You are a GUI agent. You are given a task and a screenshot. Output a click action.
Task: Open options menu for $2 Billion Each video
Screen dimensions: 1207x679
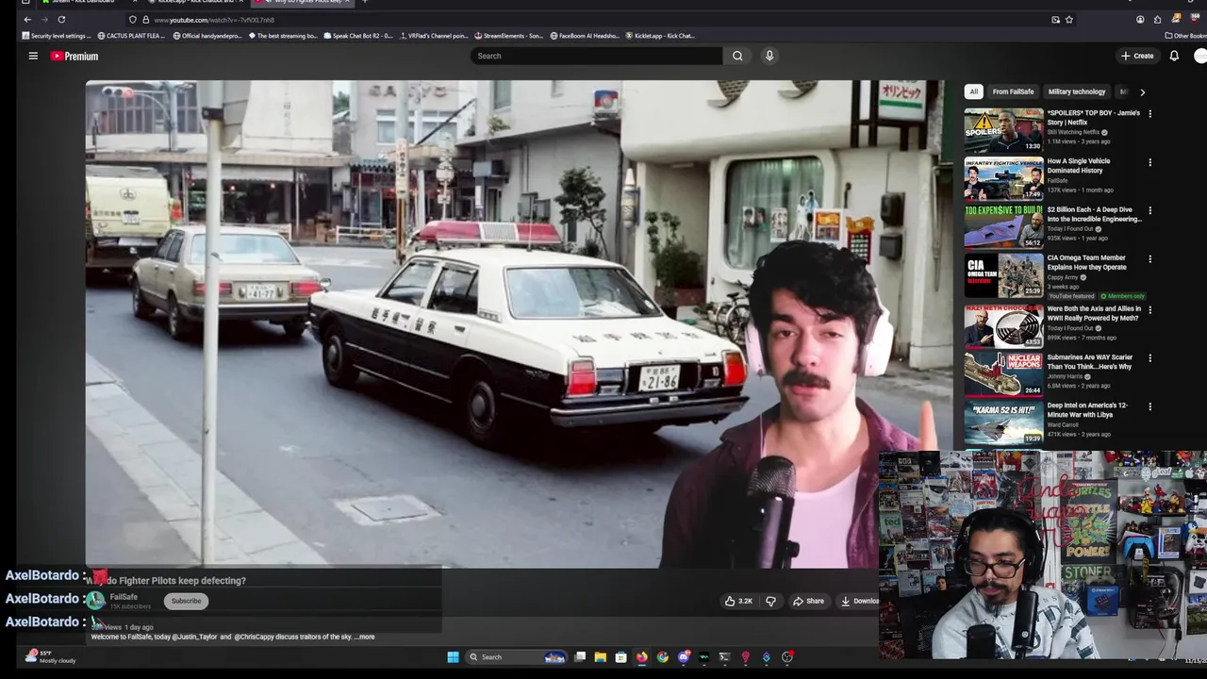(1149, 211)
